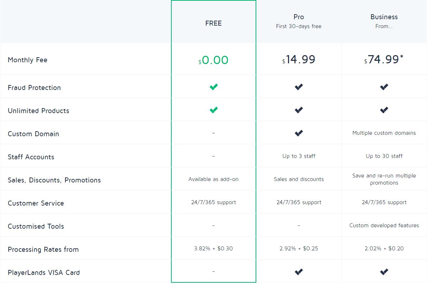Image resolution: width=428 pixels, height=287 pixels.
Task: Select the FREE plan column header
Action: click(x=213, y=23)
